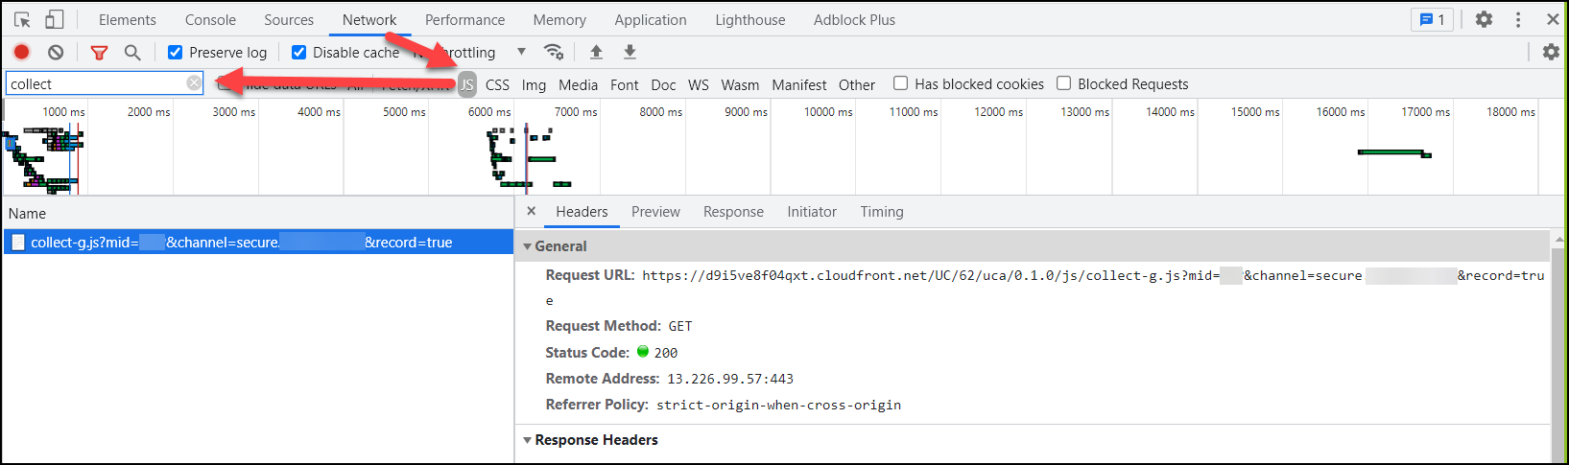Open network conditions Wi-Fi icon
Viewport: 1569px width, 465px height.
[x=554, y=52]
